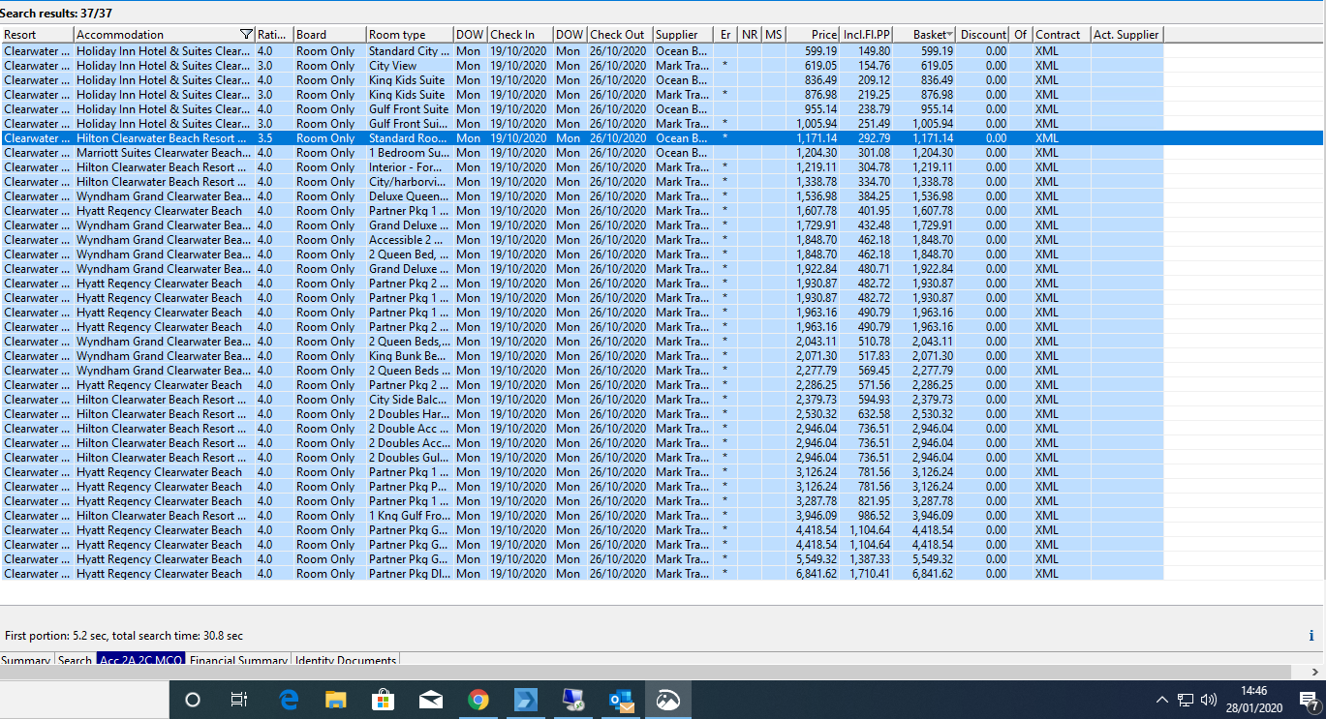This screenshot has width=1326, height=719.
Task: Sort by the Discount column header
Action: click(x=983, y=35)
